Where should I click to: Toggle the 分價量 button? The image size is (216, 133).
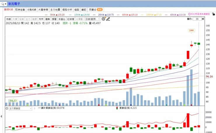79,19
